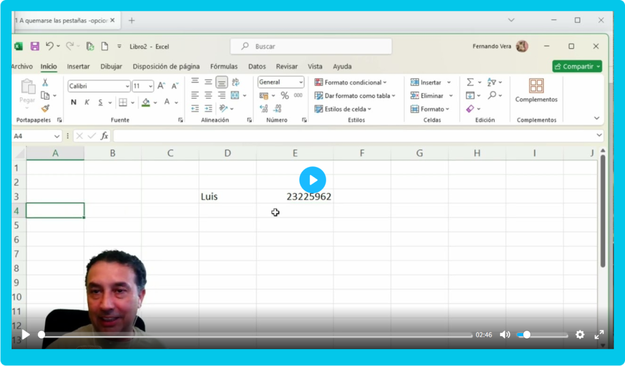This screenshot has height=366, width=625.
Task: Toggle italic formatting with K button
Action: pyautogui.click(x=87, y=102)
